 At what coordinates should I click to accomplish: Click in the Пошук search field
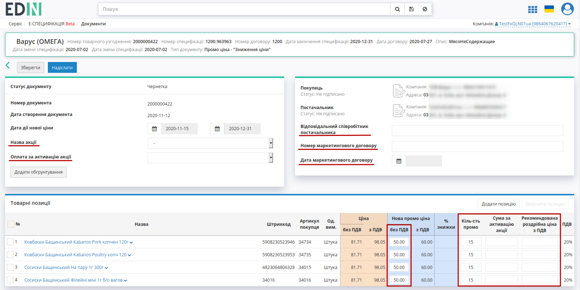244,9
